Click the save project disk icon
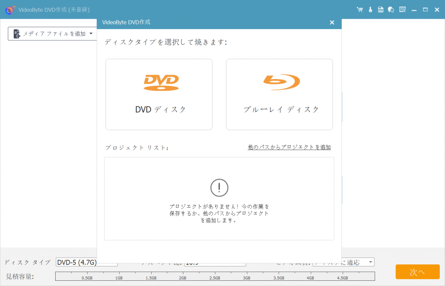445x286 pixels. click(x=380, y=10)
